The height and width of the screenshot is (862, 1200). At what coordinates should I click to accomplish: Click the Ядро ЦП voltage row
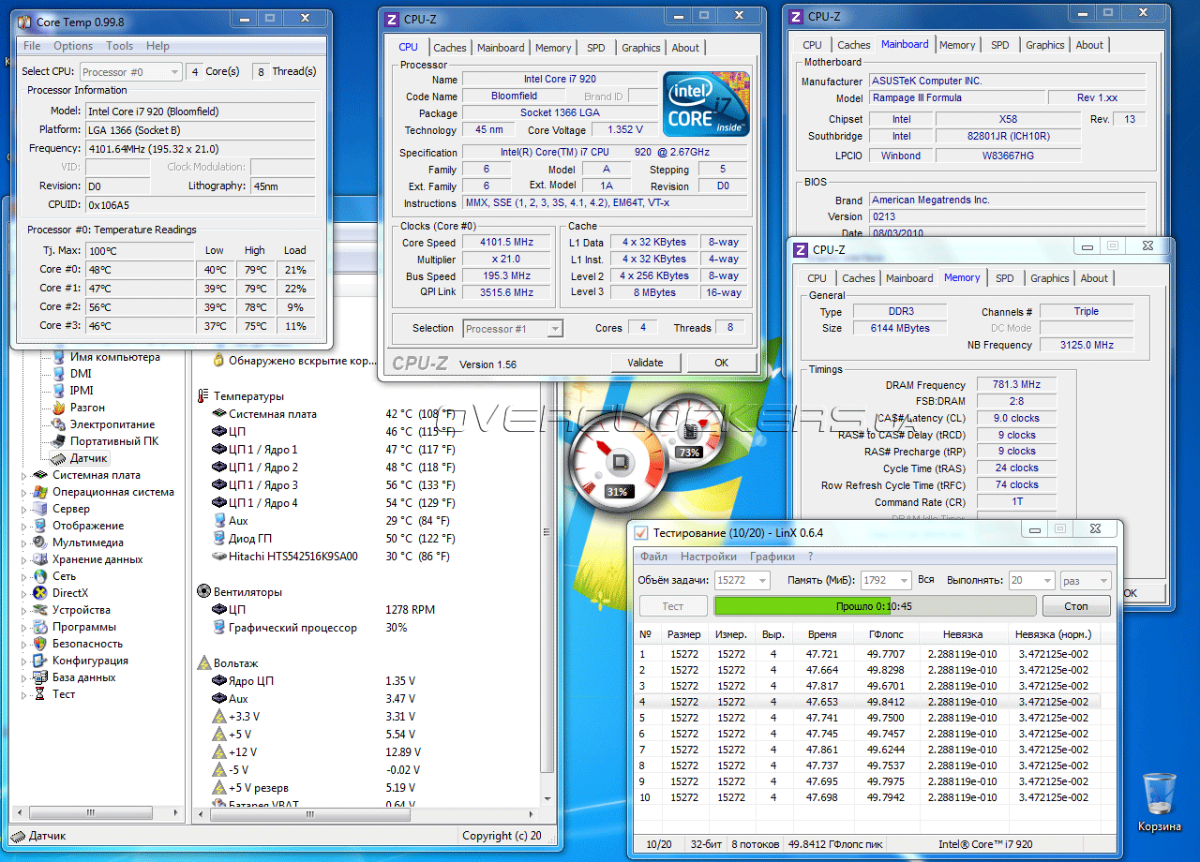pos(317,681)
